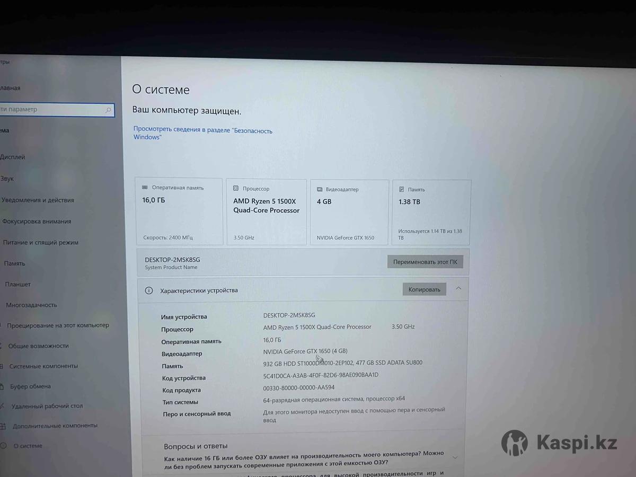Open Память in the sidebar
This screenshot has width=636, height=477.
pyautogui.click(x=14, y=263)
